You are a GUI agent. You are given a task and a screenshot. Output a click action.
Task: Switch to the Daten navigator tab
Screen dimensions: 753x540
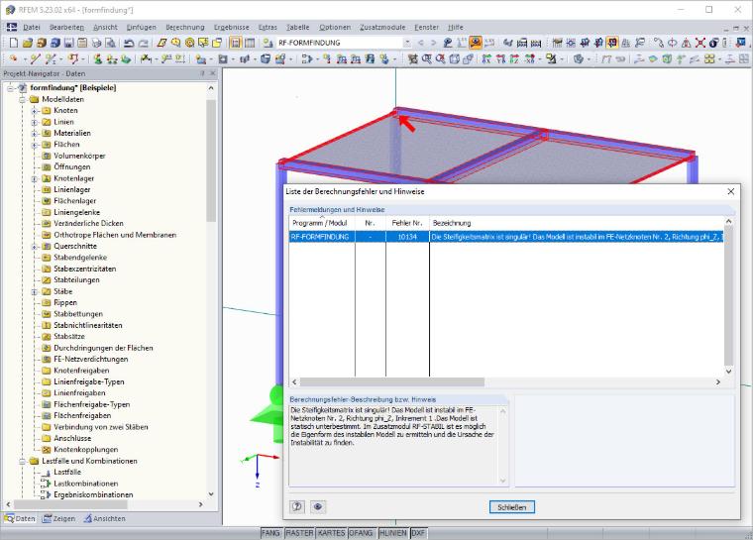coord(20,518)
